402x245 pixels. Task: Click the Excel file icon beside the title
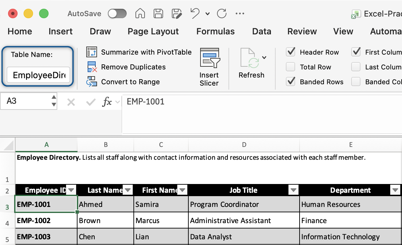tap(356, 14)
